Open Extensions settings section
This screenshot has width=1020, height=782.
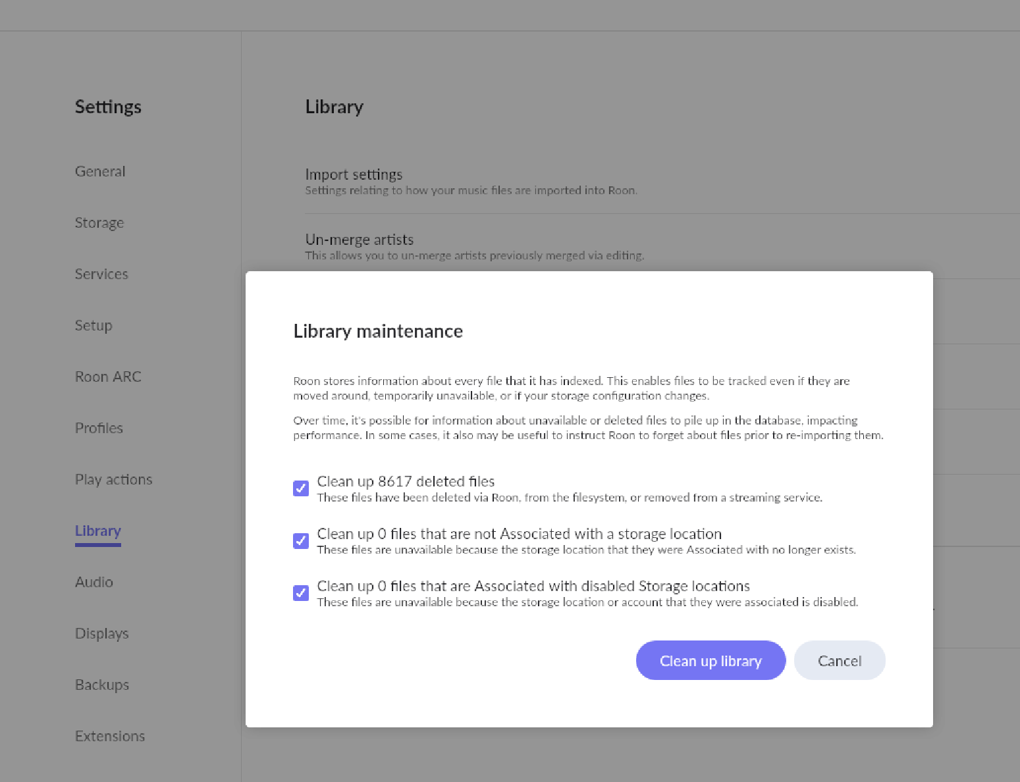click(110, 737)
